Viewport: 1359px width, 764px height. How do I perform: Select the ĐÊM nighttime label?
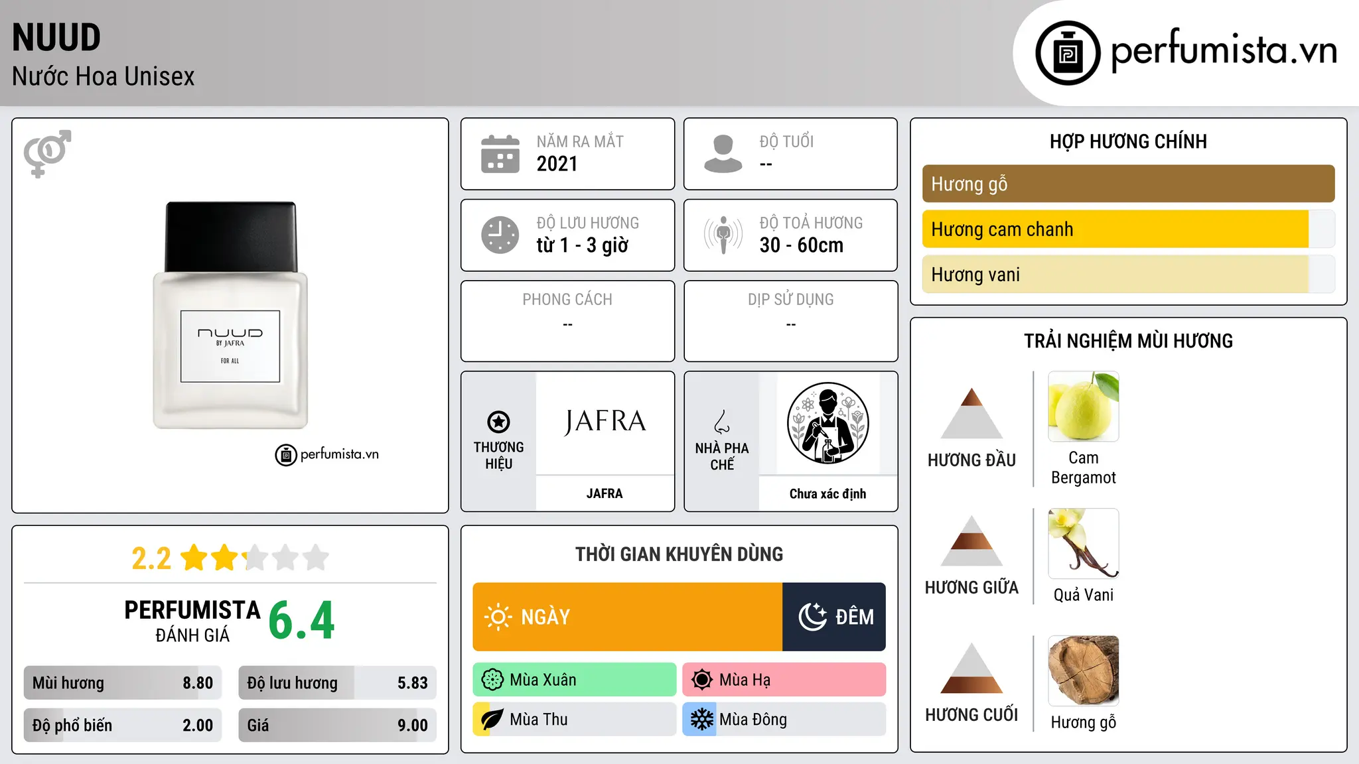coord(855,616)
